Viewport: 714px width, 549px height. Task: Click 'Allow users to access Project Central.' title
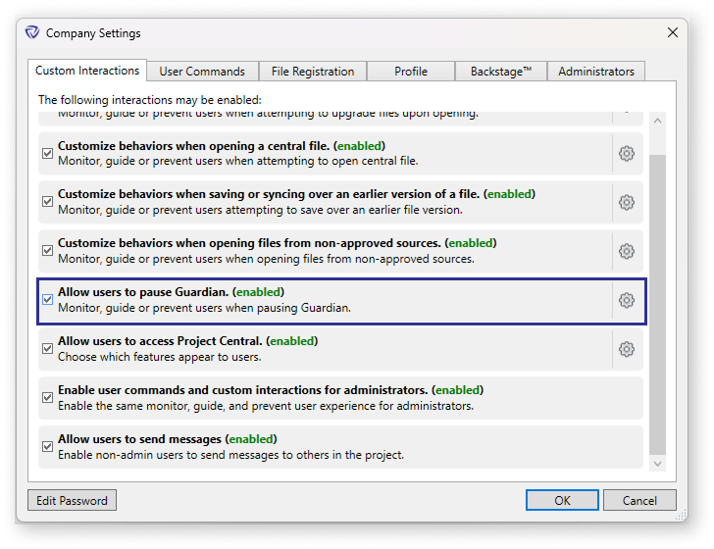(160, 341)
